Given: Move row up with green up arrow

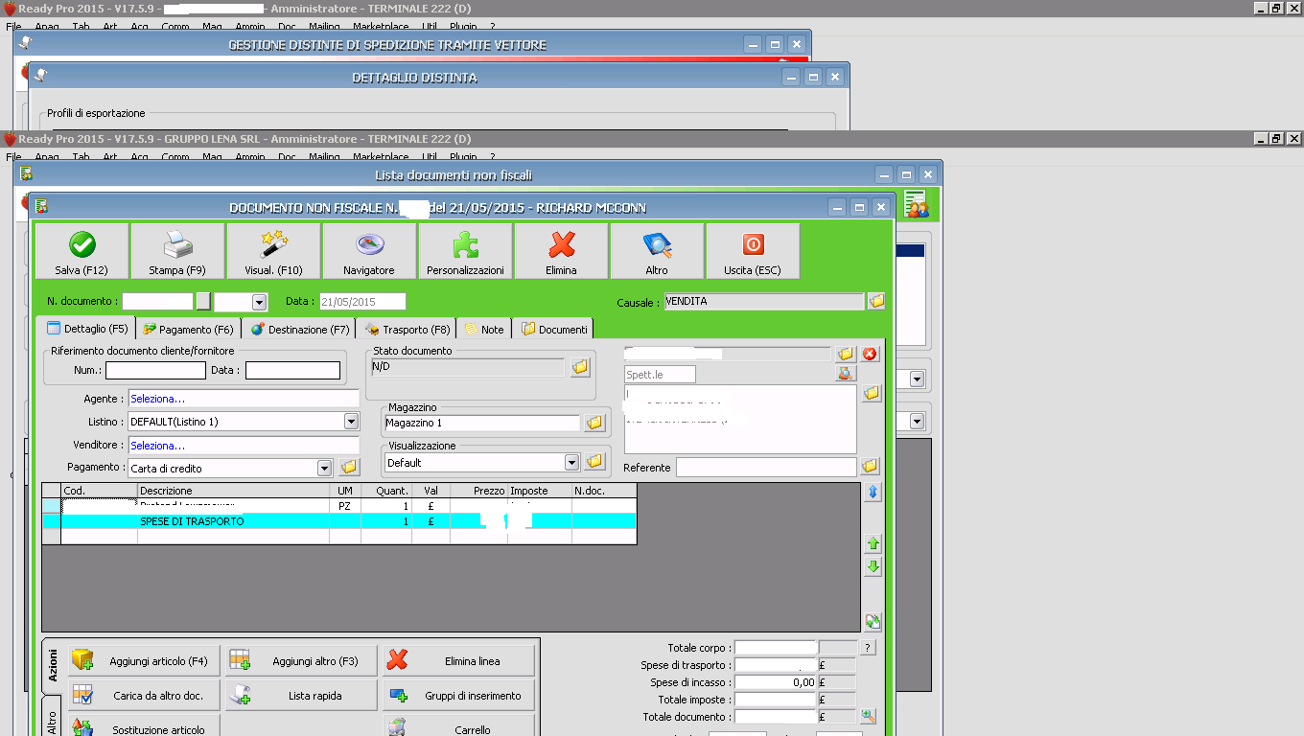Looking at the screenshot, I should pos(873,543).
